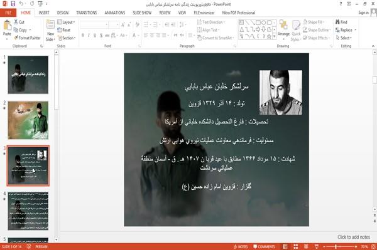Open the Select dropdown in Editing

(344, 38)
